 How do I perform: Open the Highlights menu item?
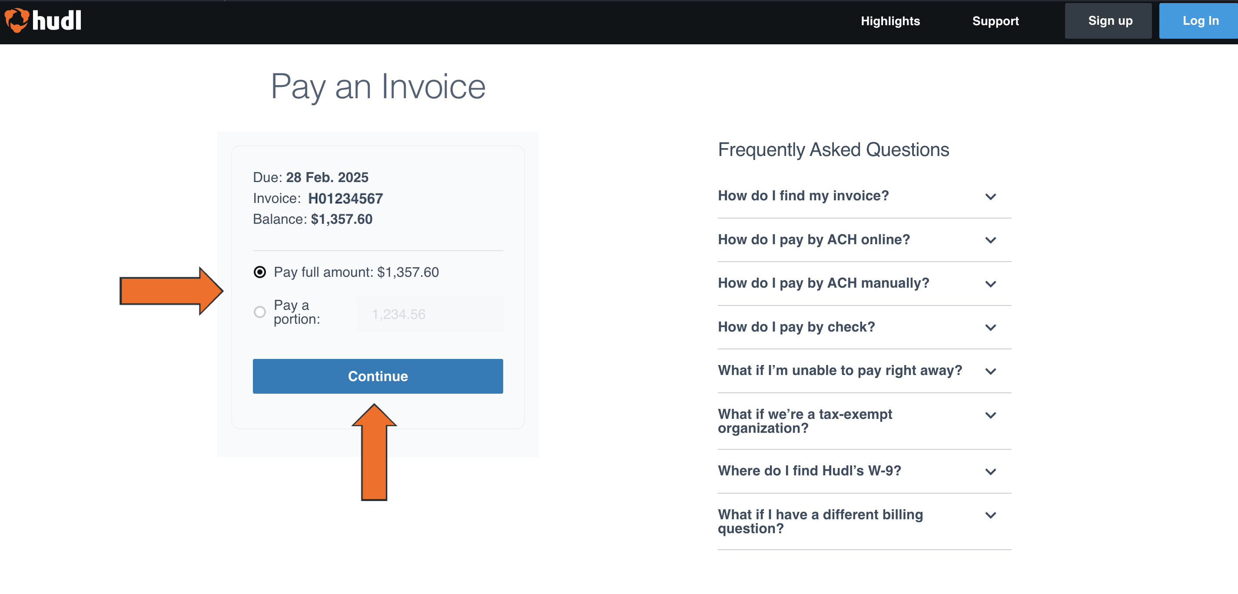(890, 21)
